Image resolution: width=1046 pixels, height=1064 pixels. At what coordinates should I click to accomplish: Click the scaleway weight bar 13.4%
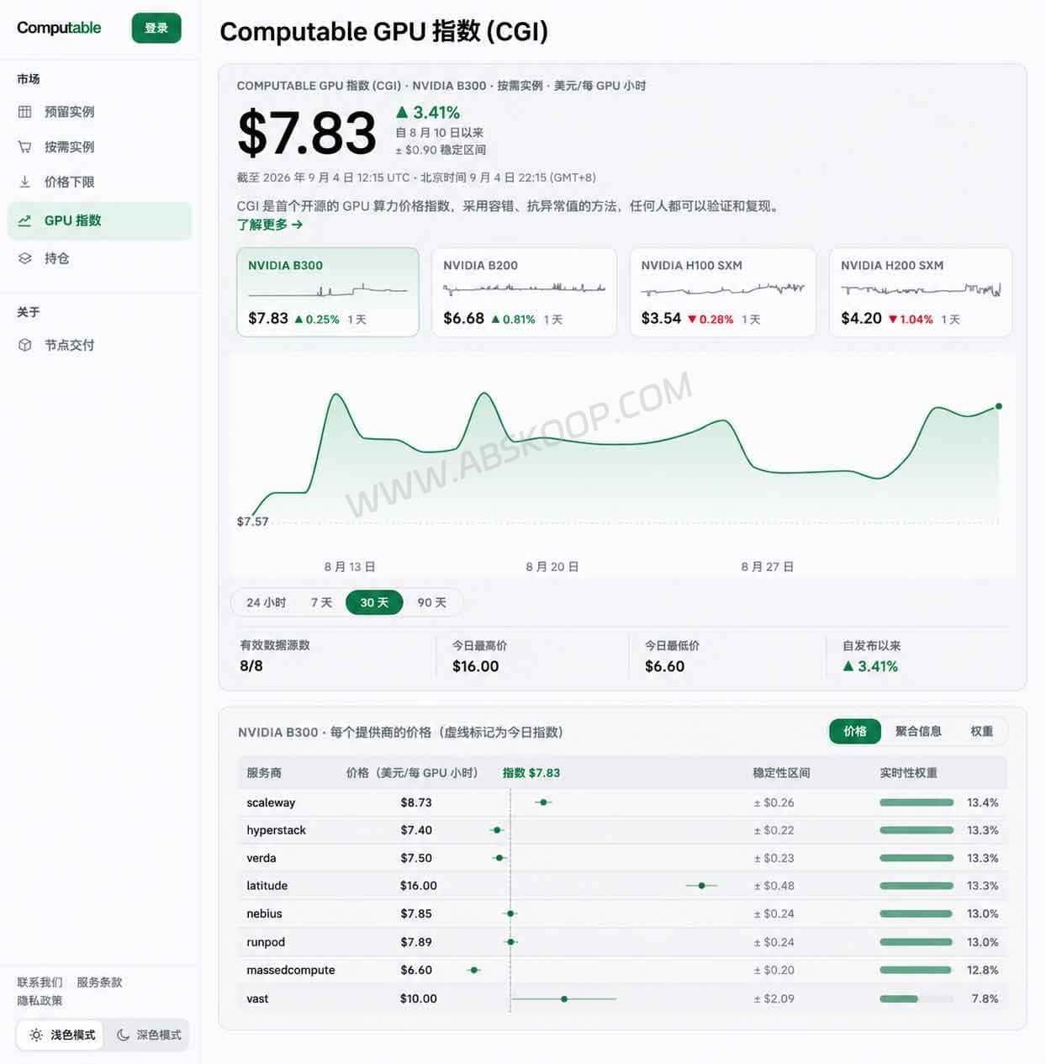(x=917, y=802)
